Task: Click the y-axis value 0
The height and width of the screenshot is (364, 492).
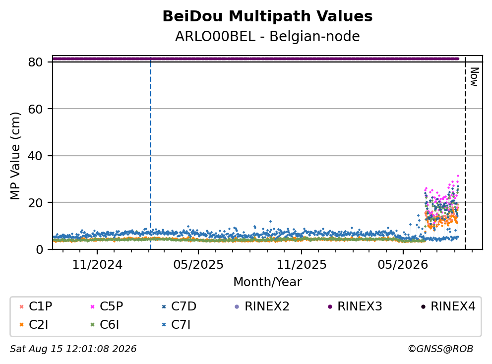Action: tap(39, 250)
